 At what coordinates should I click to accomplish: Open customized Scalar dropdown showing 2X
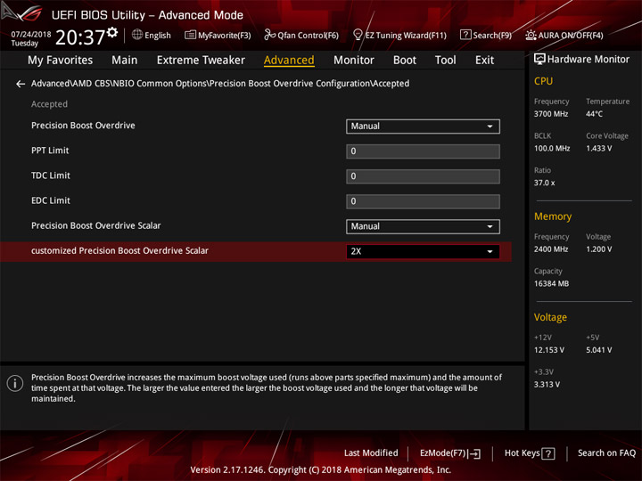[x=423, y=251]
